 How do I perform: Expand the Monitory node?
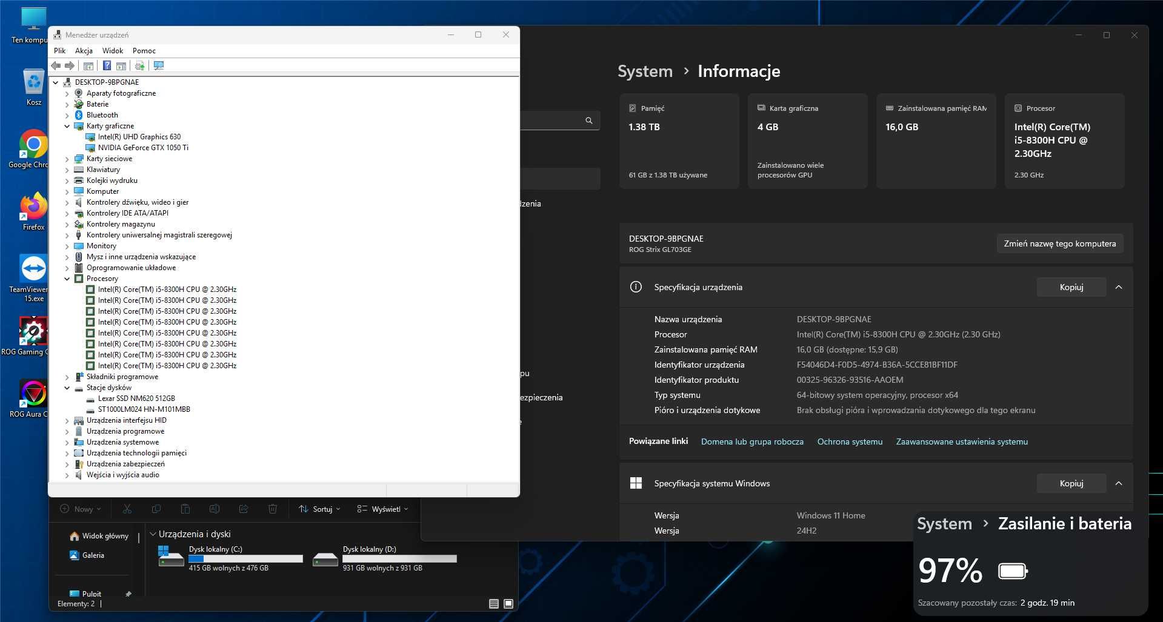tap(67, 246)
